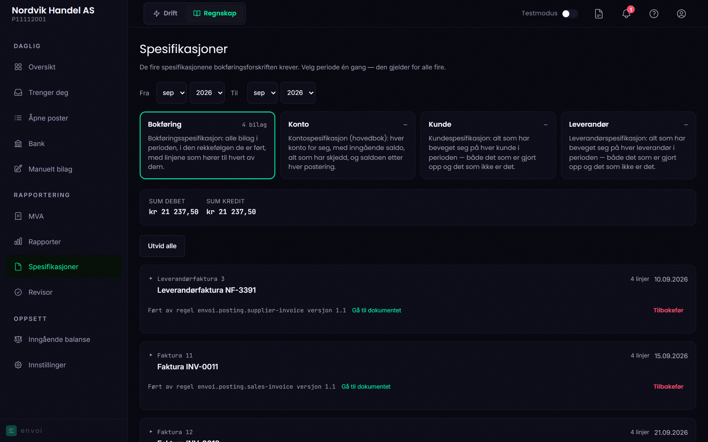Click the Leverandørfaktura NF-3391 title
This screenshot has height=442, width=708.
point(206,290)
